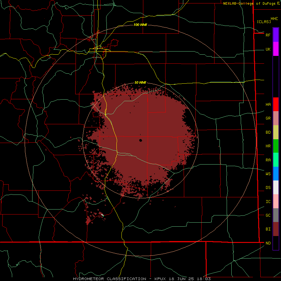Select the GR salmon legend swatch
The width and height of the screenshot is (281, 281).
coord(276,118)
